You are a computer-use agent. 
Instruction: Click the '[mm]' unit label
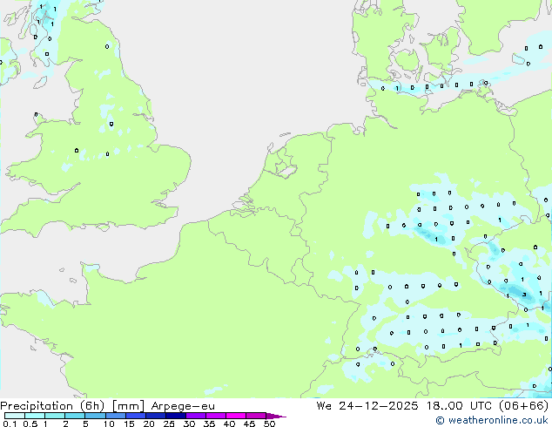coord(128,406)
